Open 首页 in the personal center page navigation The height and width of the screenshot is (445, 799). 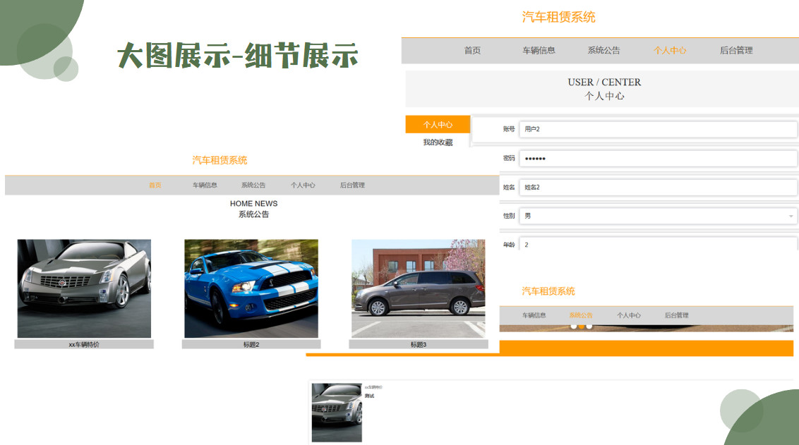pyautogui.click(x=472, y=50)
